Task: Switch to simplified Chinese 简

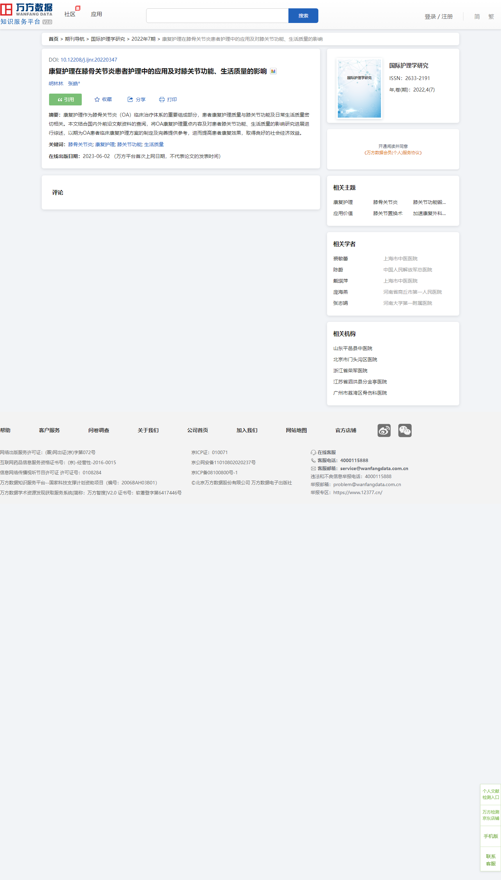Action: 477,16
